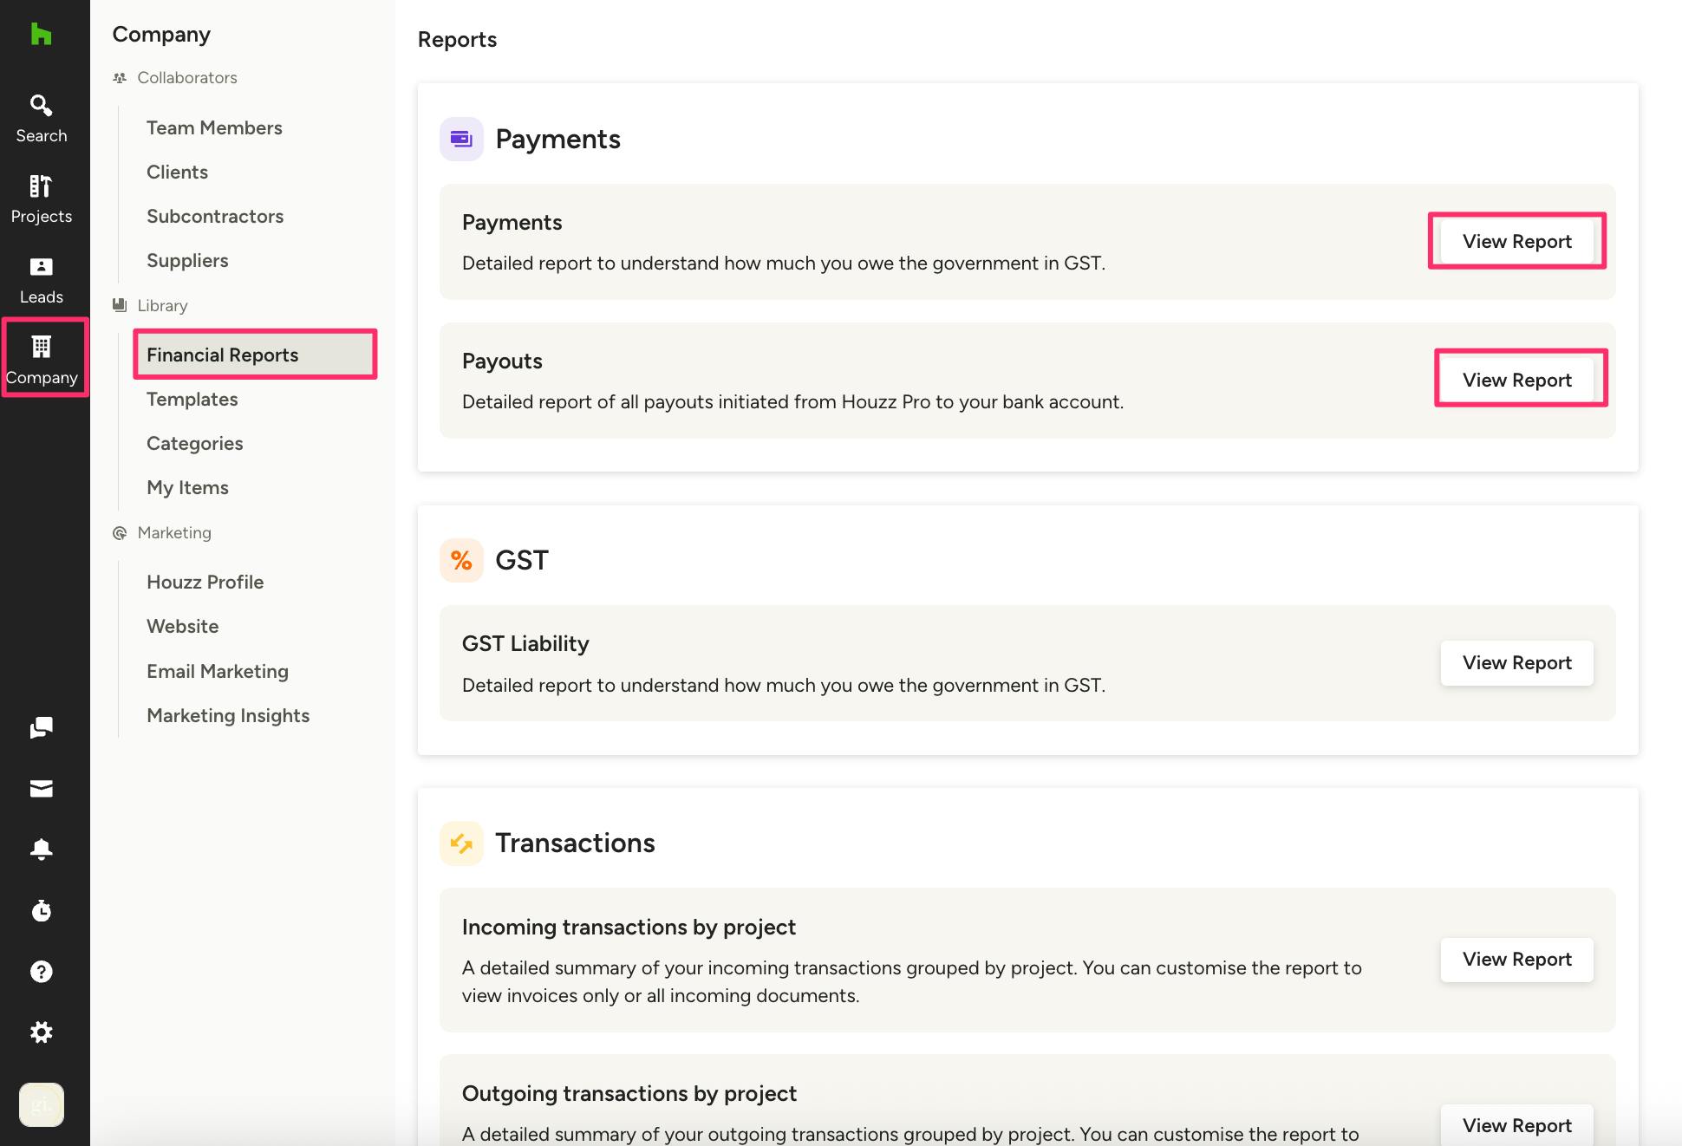View Report for Incoming transactions by project

(1516, 959)
